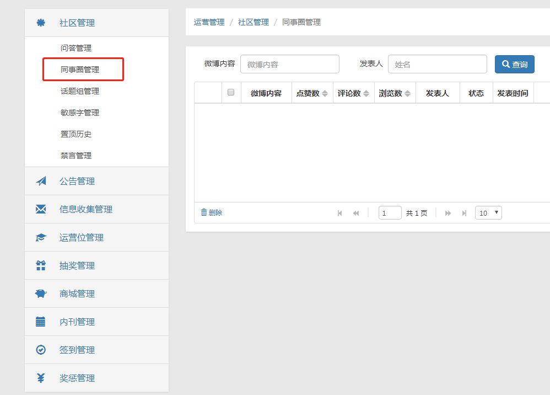Open 禁言管理 submenu item
The image size is (550, 395).
coord(76,156)
